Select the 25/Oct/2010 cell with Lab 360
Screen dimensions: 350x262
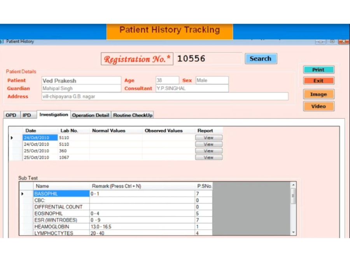pos(40,151)
